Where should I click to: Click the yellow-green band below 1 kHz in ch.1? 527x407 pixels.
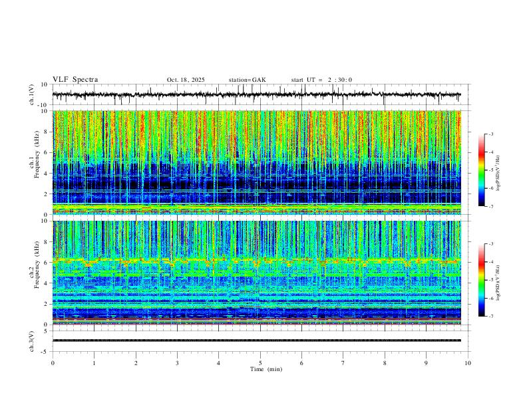(256, 207)
